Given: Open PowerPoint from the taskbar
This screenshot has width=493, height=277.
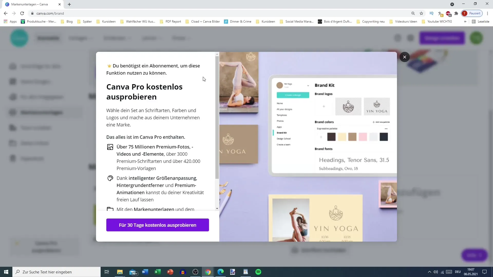Looking at the screenshot, I should (x=170, y=272).
